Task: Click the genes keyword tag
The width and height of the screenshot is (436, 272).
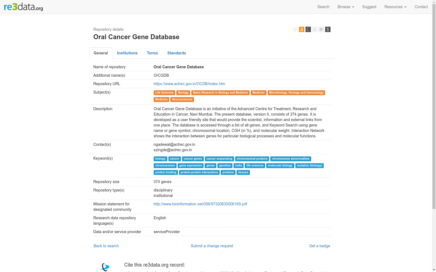Action: (x=211, y=166)
